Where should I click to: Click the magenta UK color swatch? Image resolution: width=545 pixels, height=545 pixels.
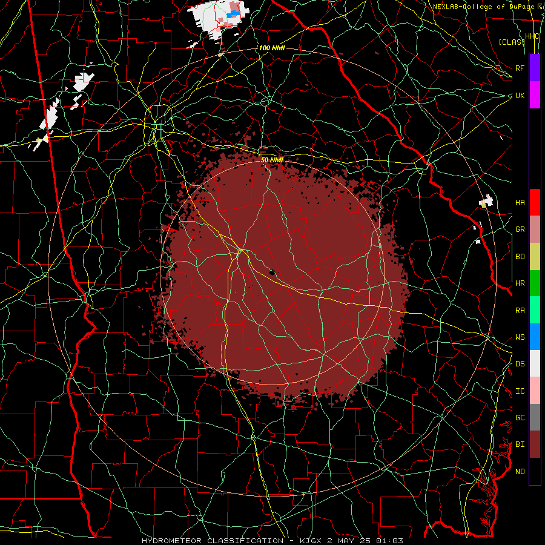click(x=535, y=95)
